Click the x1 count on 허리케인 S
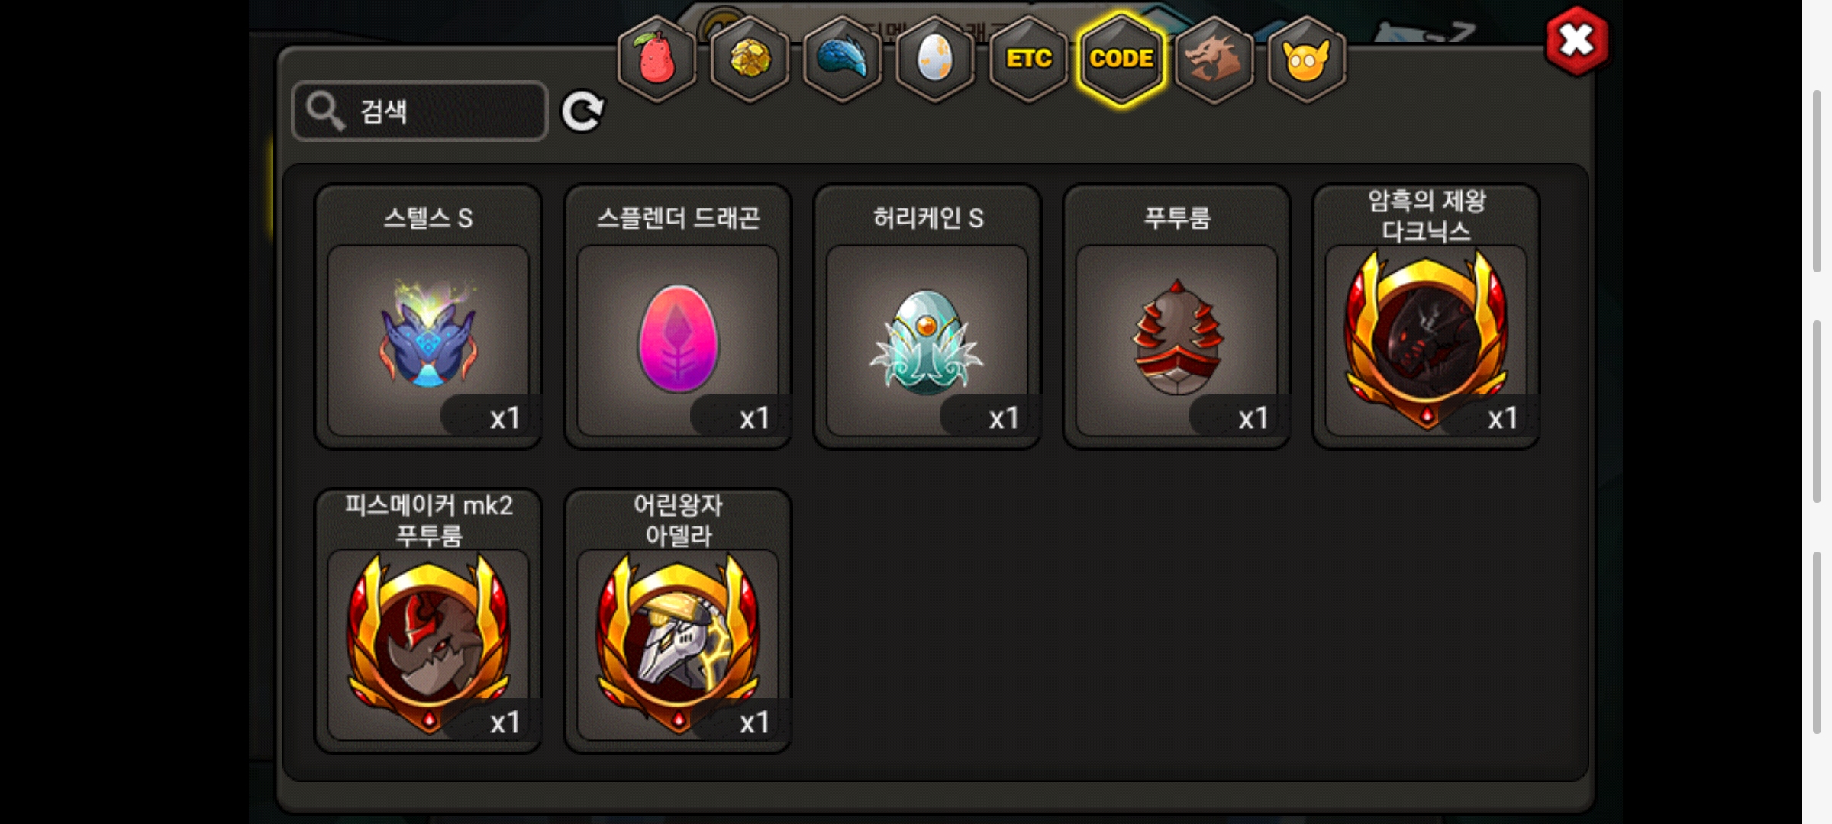1832x824 pixels. pyautogui.click(x=1004, y=418)
